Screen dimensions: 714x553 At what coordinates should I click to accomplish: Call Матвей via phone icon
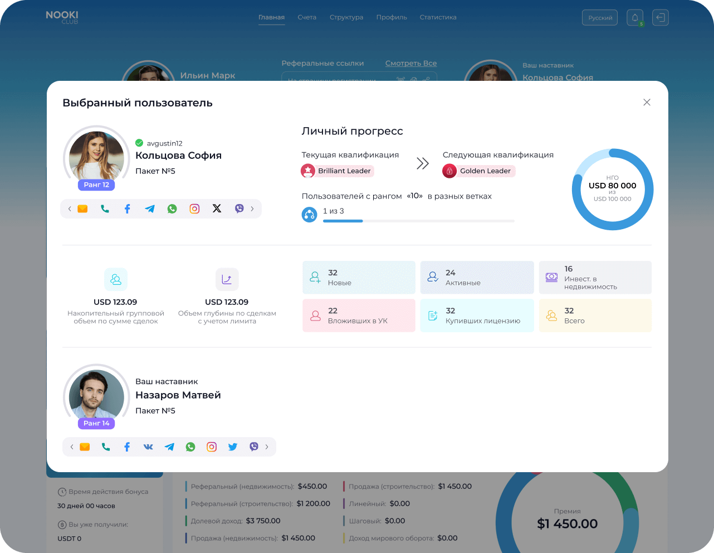coord(106,447)
